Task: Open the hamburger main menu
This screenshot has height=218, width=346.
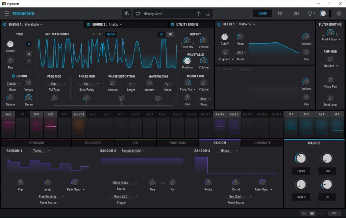Action: pyautogui.click(x=7, y=13)
